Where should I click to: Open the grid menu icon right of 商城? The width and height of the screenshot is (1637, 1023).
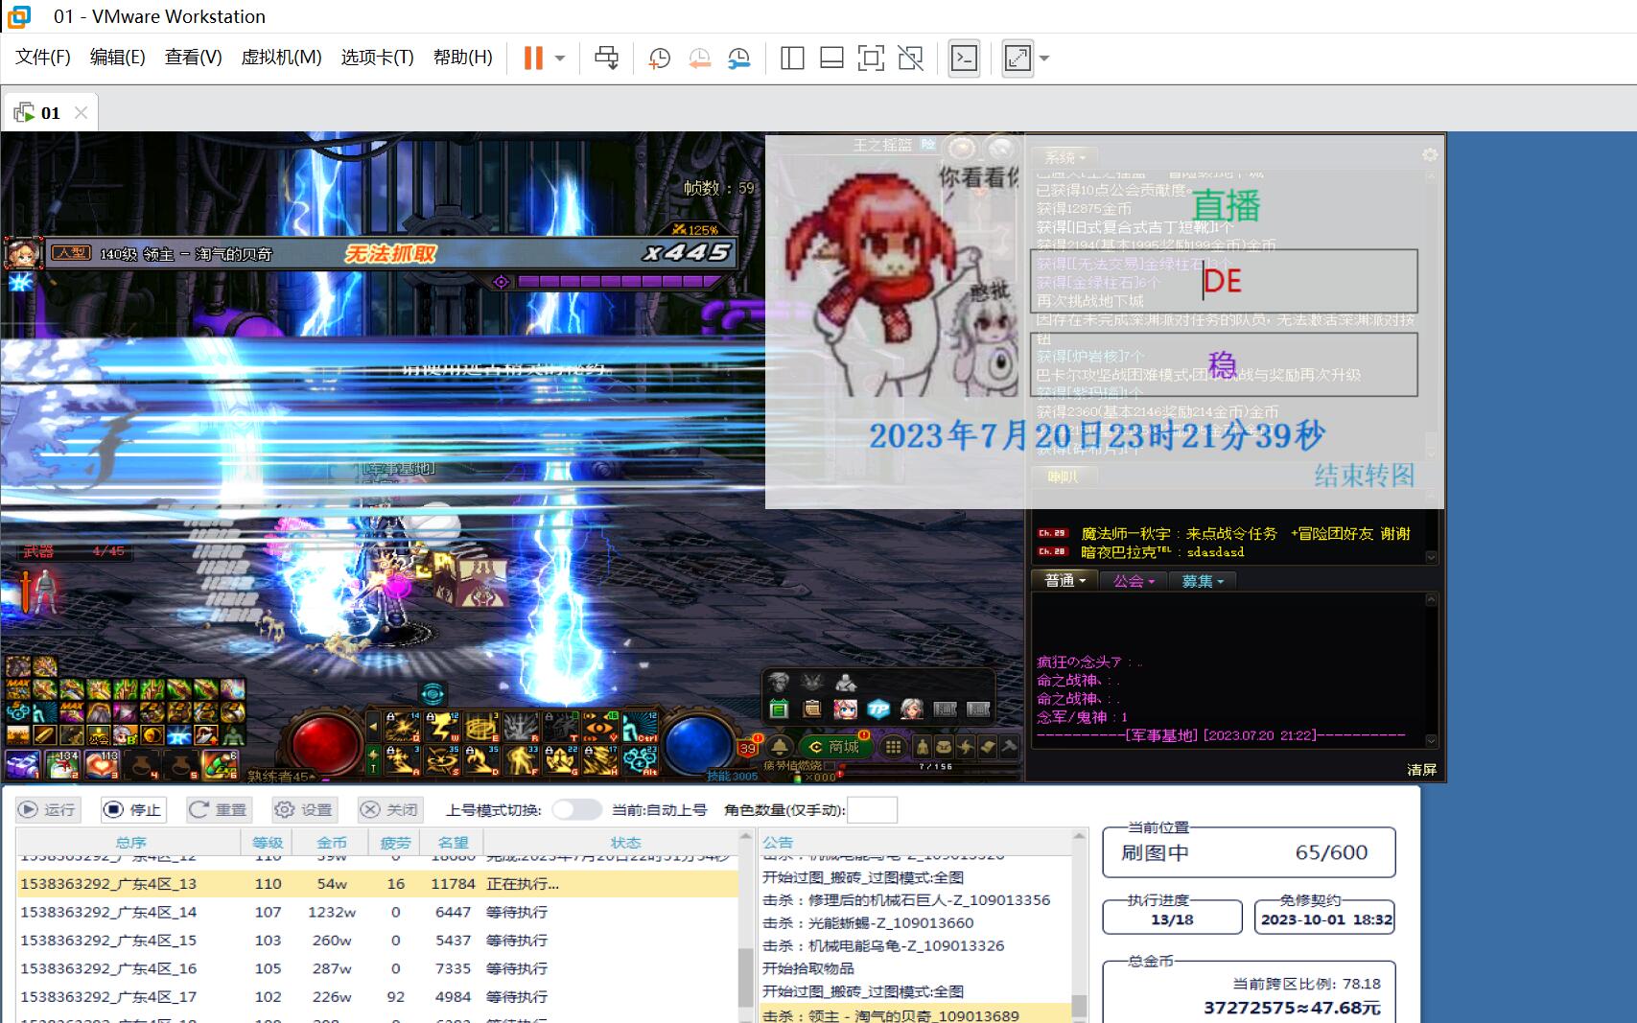point(893,747)
